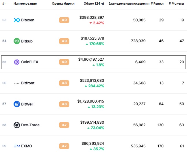Select weekly visits value 34,608
The width and height of the screenshot is (187, 152).
(x=139, y=83)
